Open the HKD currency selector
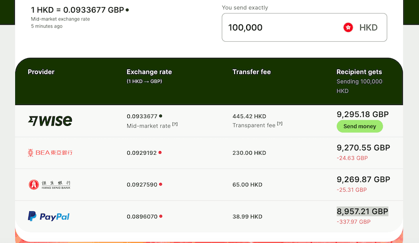 [x=360, y=28]
